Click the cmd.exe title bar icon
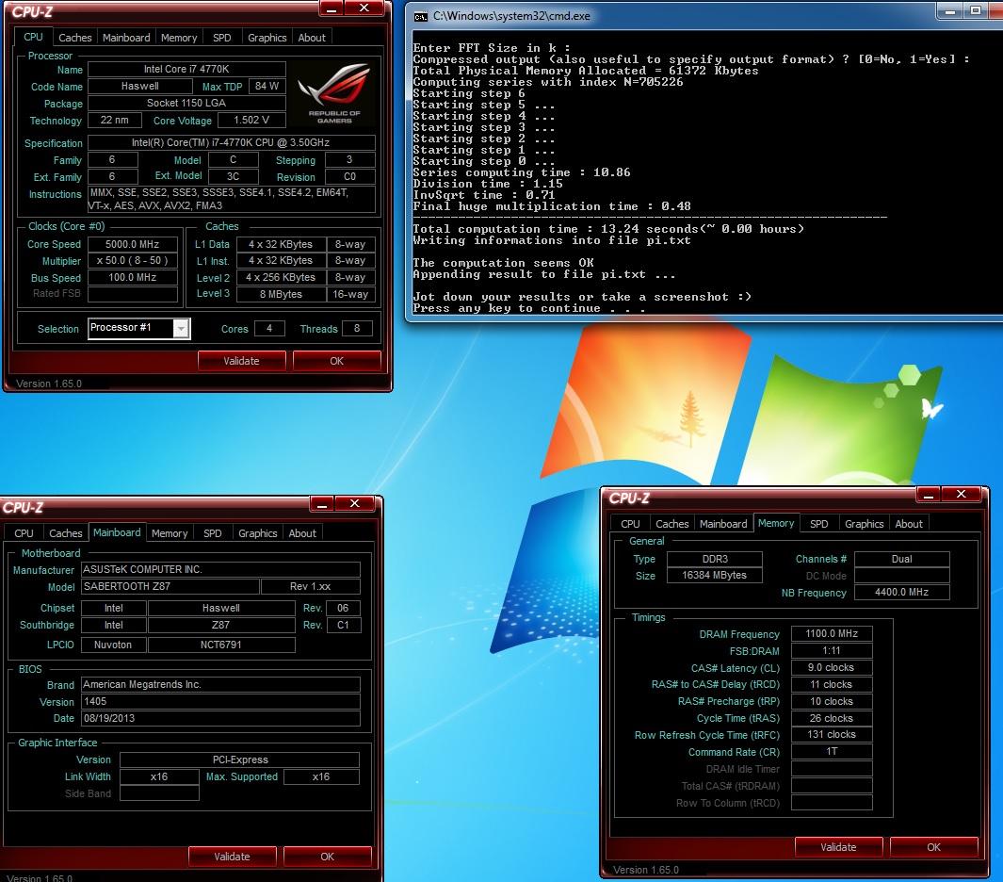The image size is (1003, 882). click(420, 17)
